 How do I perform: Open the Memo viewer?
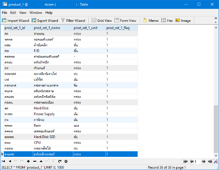[151, 21]
